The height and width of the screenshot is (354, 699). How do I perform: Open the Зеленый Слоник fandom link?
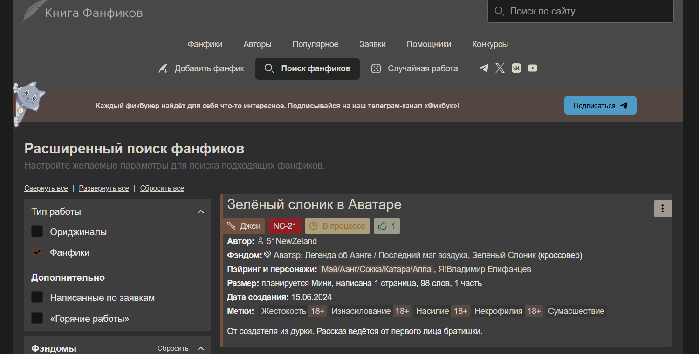[504, 255]
